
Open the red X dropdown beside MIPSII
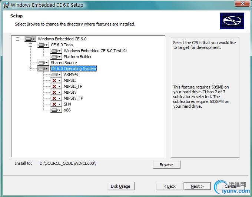[x=56, y=80]
